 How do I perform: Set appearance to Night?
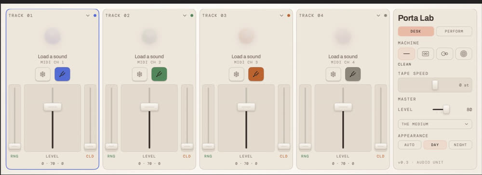click(x=460, y=145)
